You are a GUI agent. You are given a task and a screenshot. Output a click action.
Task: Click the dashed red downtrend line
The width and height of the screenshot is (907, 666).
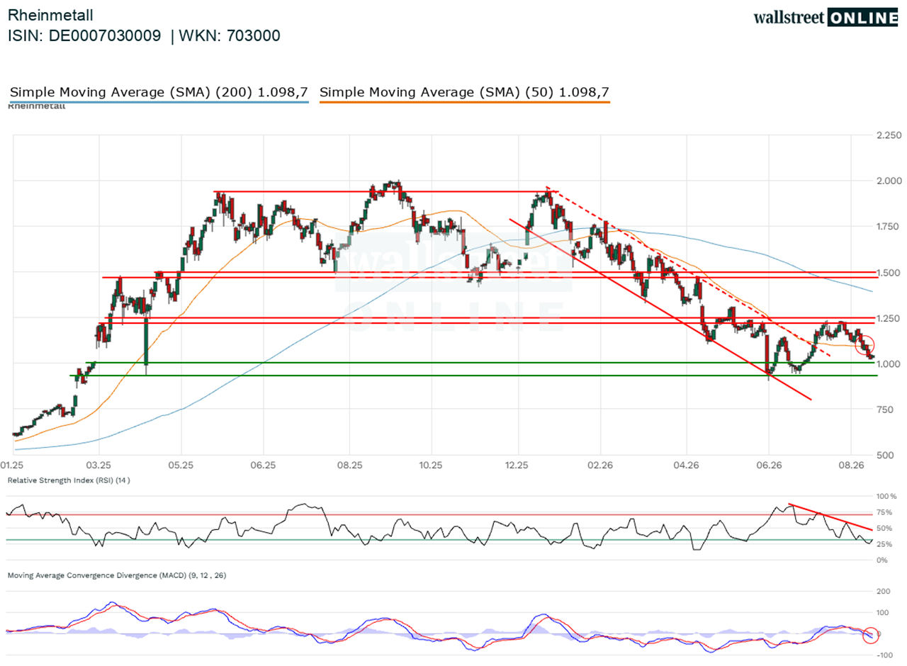click(x=687, y=270)
